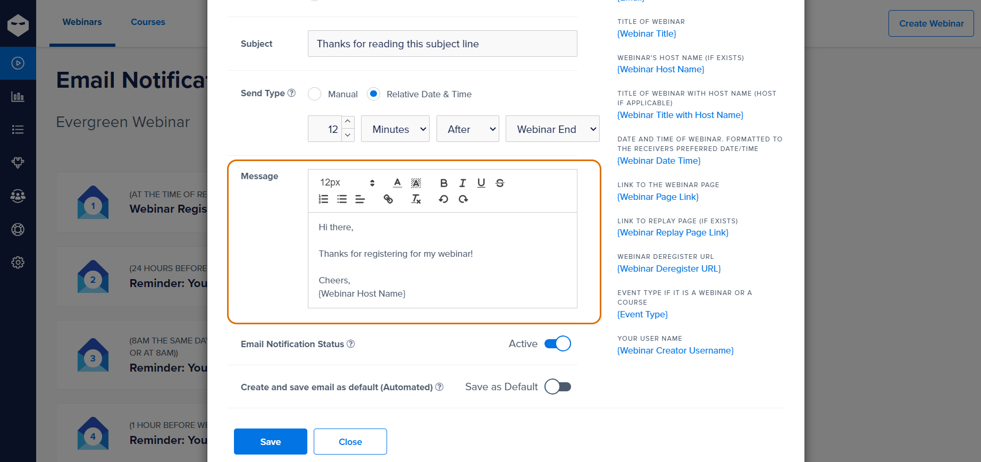Click the Save button
The height and width of the screenshot is (462, 981).
coord(271,442)
